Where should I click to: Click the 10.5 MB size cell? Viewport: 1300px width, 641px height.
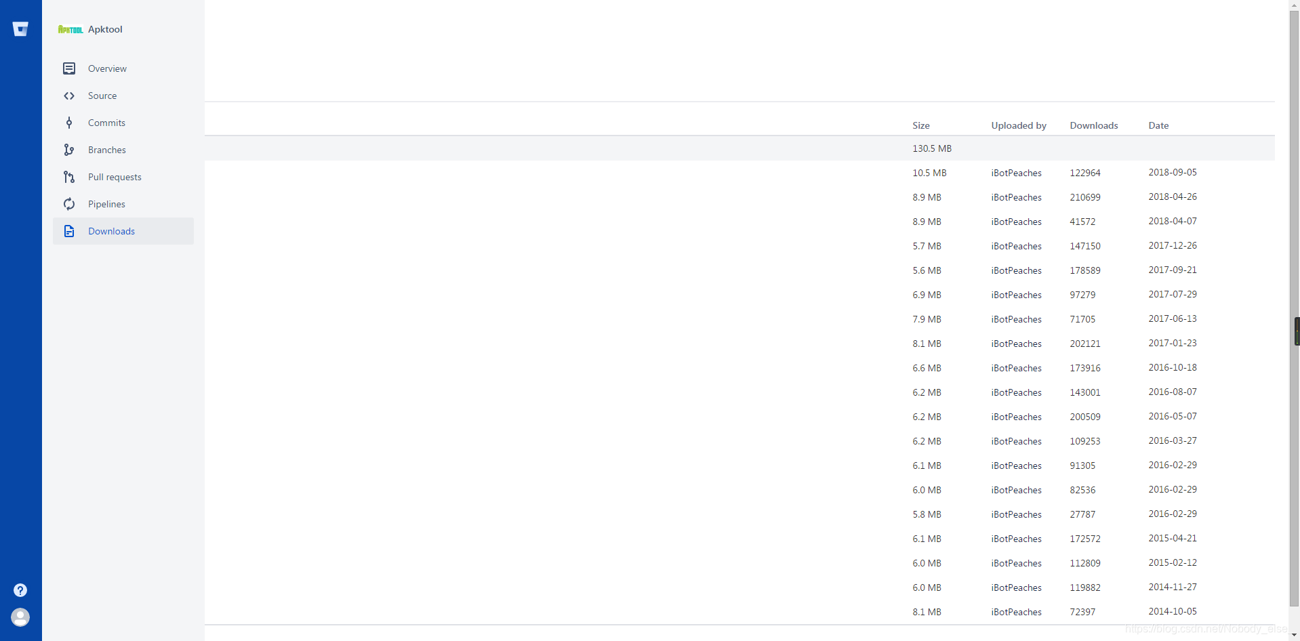coord(929,173)
